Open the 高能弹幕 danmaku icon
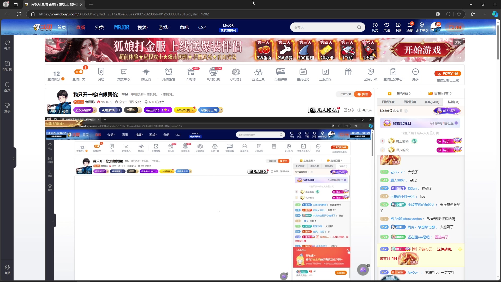501x282 pixels. coord(281,74)
